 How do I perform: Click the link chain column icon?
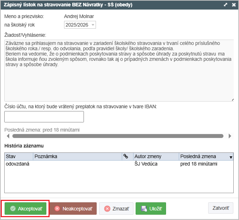click(x=125, y=156)
